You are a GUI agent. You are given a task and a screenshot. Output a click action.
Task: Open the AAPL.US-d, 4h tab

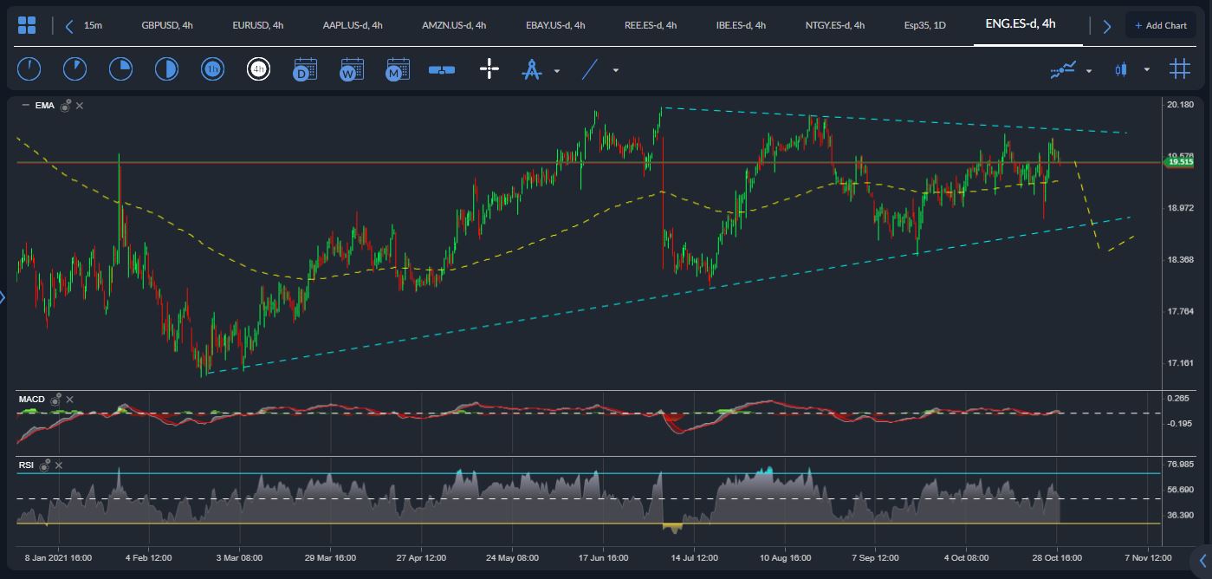pyautogui.click(x=353, y=25)
